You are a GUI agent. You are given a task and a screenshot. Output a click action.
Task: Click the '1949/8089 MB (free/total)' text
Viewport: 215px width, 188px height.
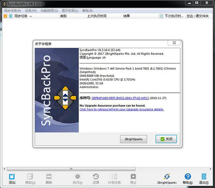pyautogui.click(x=97, y=76)
